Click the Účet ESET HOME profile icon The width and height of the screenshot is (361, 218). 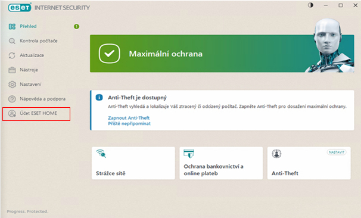(x=12, y=114)
